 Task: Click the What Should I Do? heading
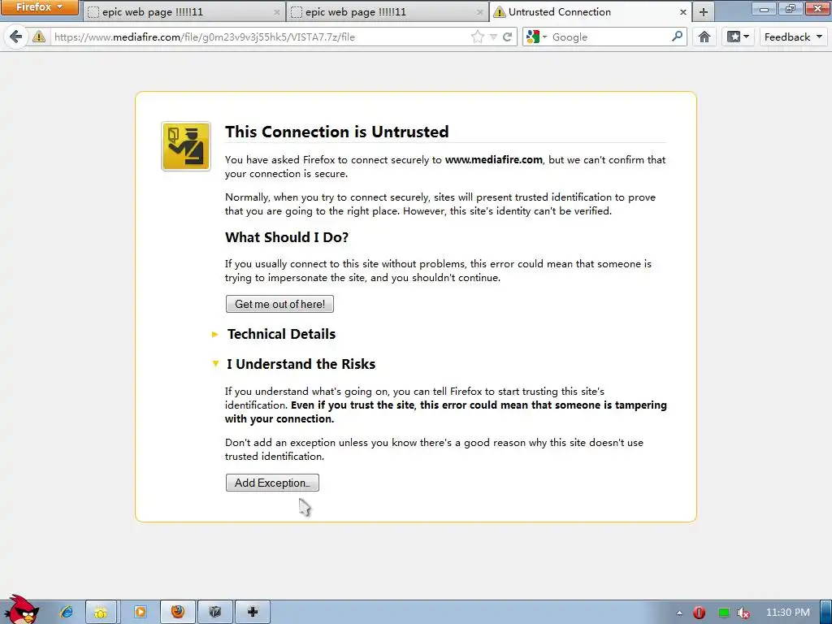click(x=287, y=237)
